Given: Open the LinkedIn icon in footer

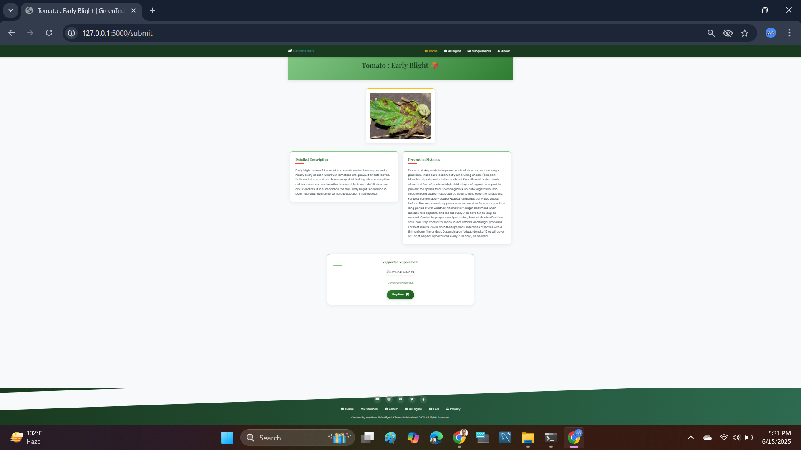Looking at the screenshot, I should pos(400,399).
